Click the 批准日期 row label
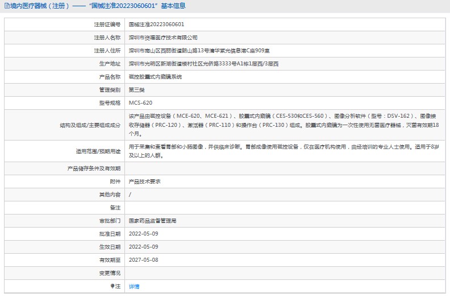Viewport: 450px width, 297px height. pos(110,233)
